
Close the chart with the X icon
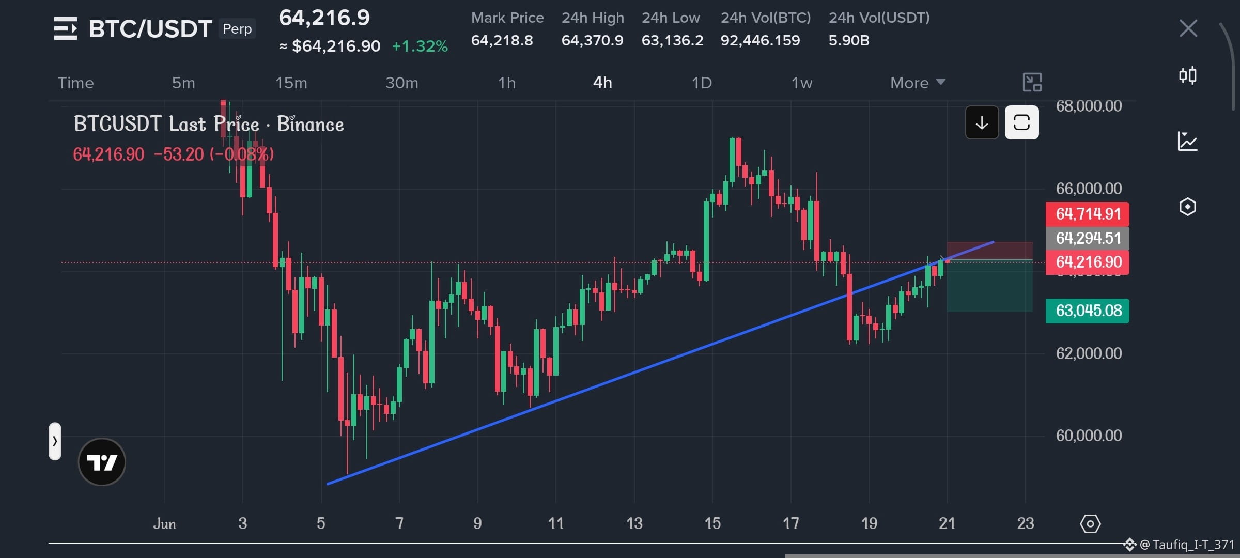tap(1188, 28)
